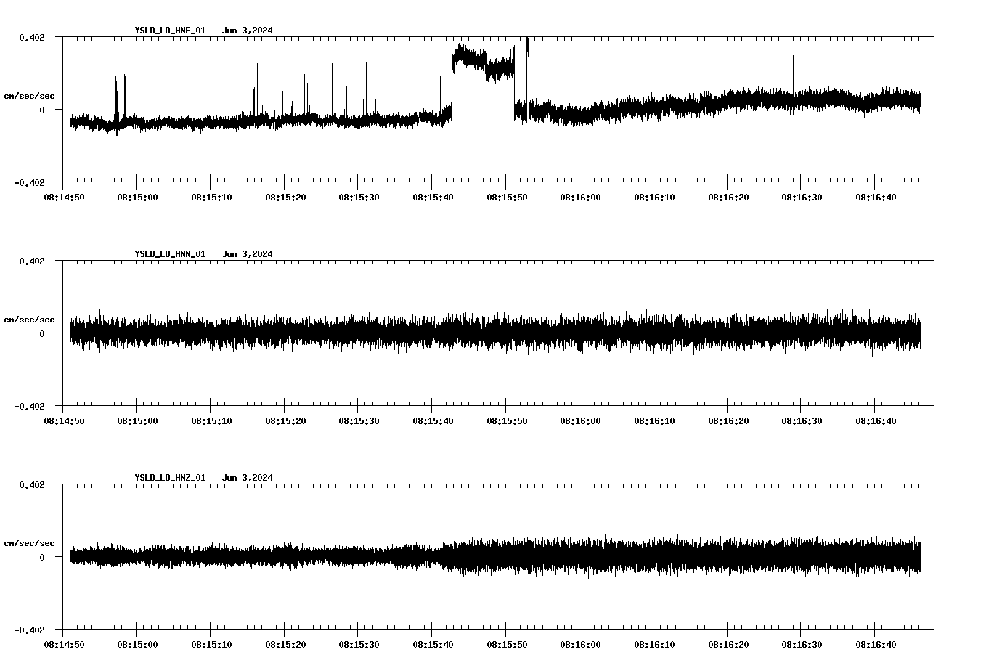Click the cm/sec/sec label on top plot
Viewport: 986px width, 671px height.
click(x=30, y=95)
